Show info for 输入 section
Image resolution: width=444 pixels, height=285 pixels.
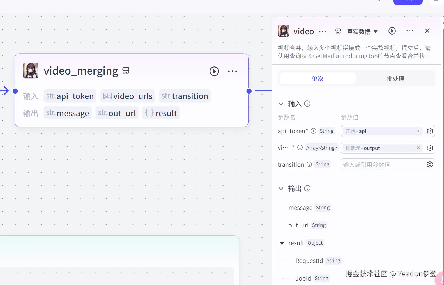[307, 104]
